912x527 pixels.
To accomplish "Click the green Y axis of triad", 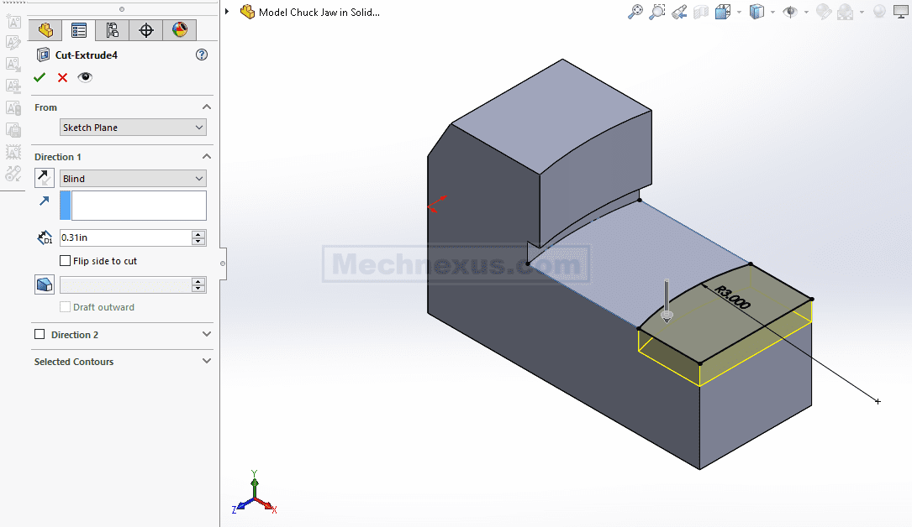I will (254, 485).
